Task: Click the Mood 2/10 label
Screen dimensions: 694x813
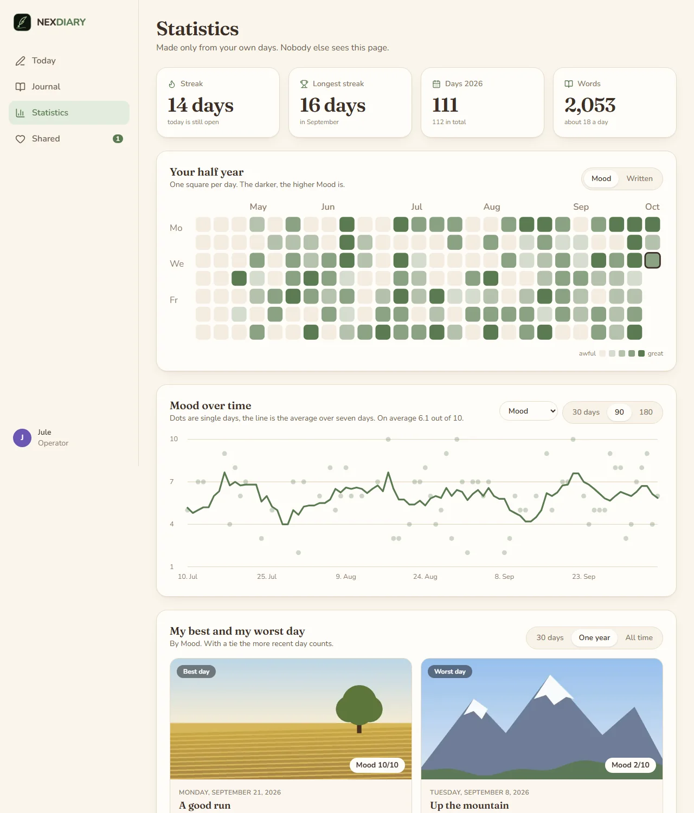Action: [x=631, y=765]
